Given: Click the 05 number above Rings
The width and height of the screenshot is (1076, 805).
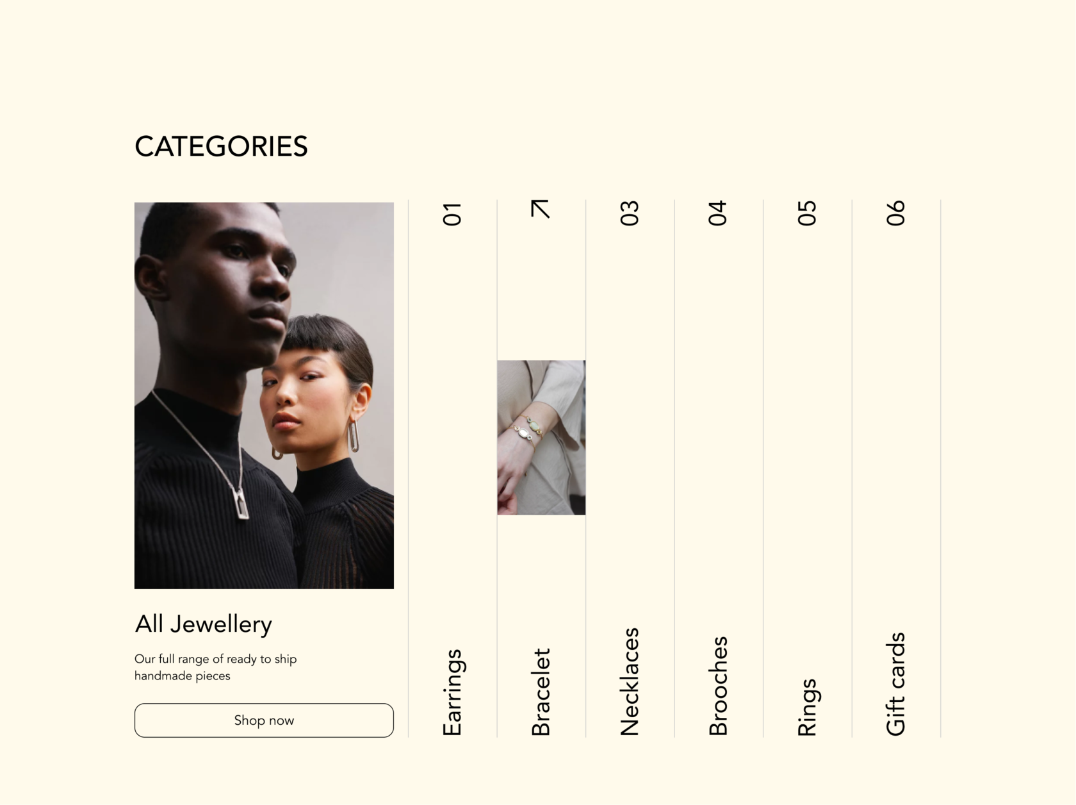Looking at the screenshot, I should click(x=807, y=213).
